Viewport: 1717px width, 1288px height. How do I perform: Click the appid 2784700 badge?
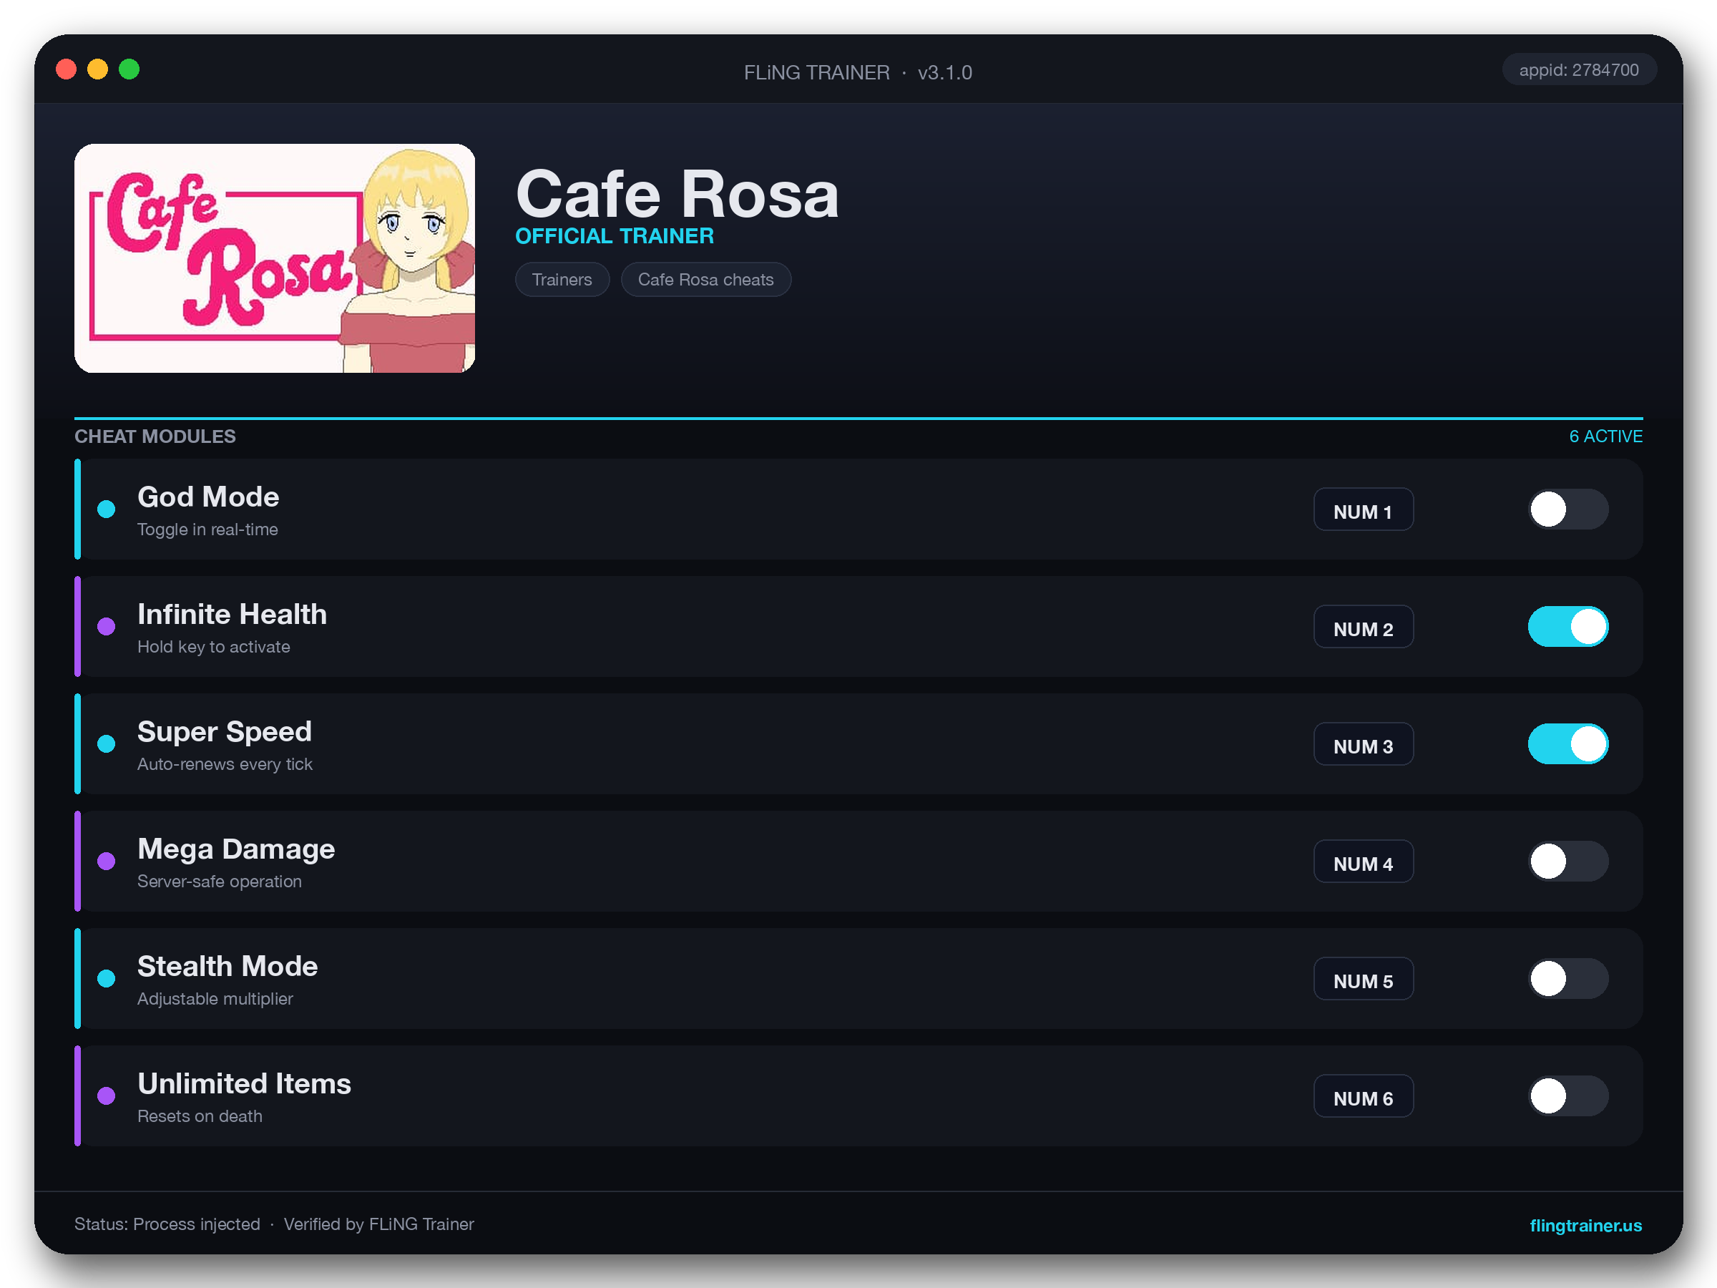[1579, 70]
